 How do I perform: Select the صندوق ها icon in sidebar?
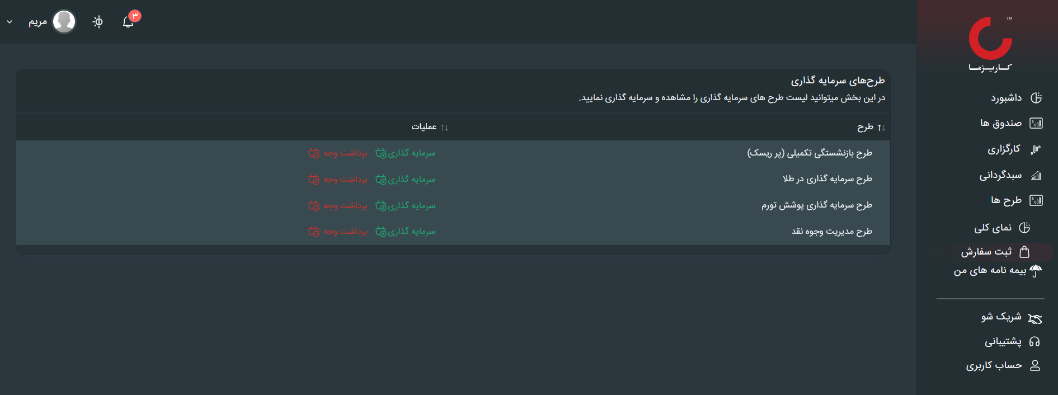click(x=1036, y=123)
